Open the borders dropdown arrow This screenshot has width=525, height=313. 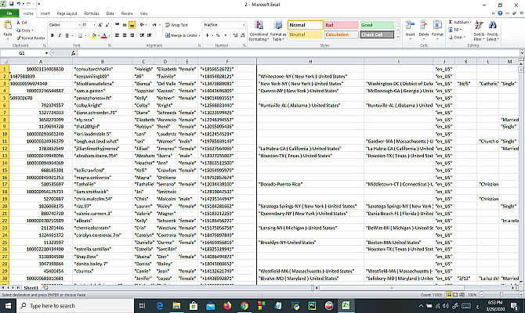pyautogui.click(x=85, y=35)
